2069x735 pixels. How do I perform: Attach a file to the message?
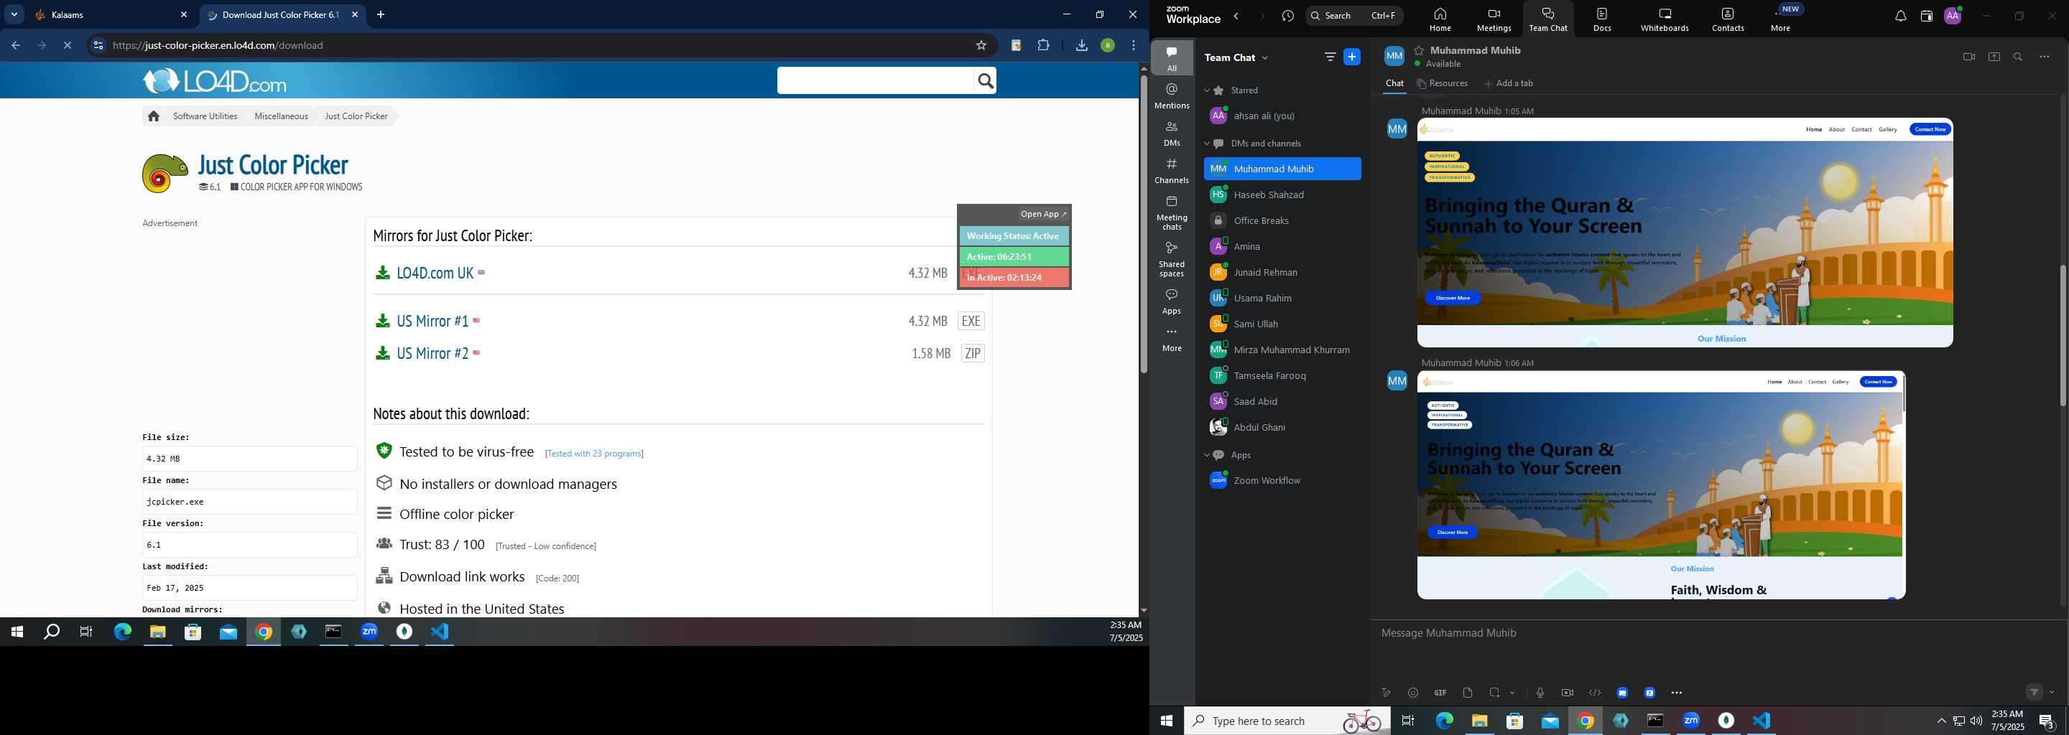tap(1468, 693)
